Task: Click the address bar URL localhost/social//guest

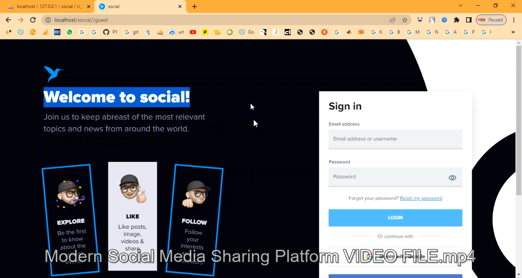Action: pos(81,20)
